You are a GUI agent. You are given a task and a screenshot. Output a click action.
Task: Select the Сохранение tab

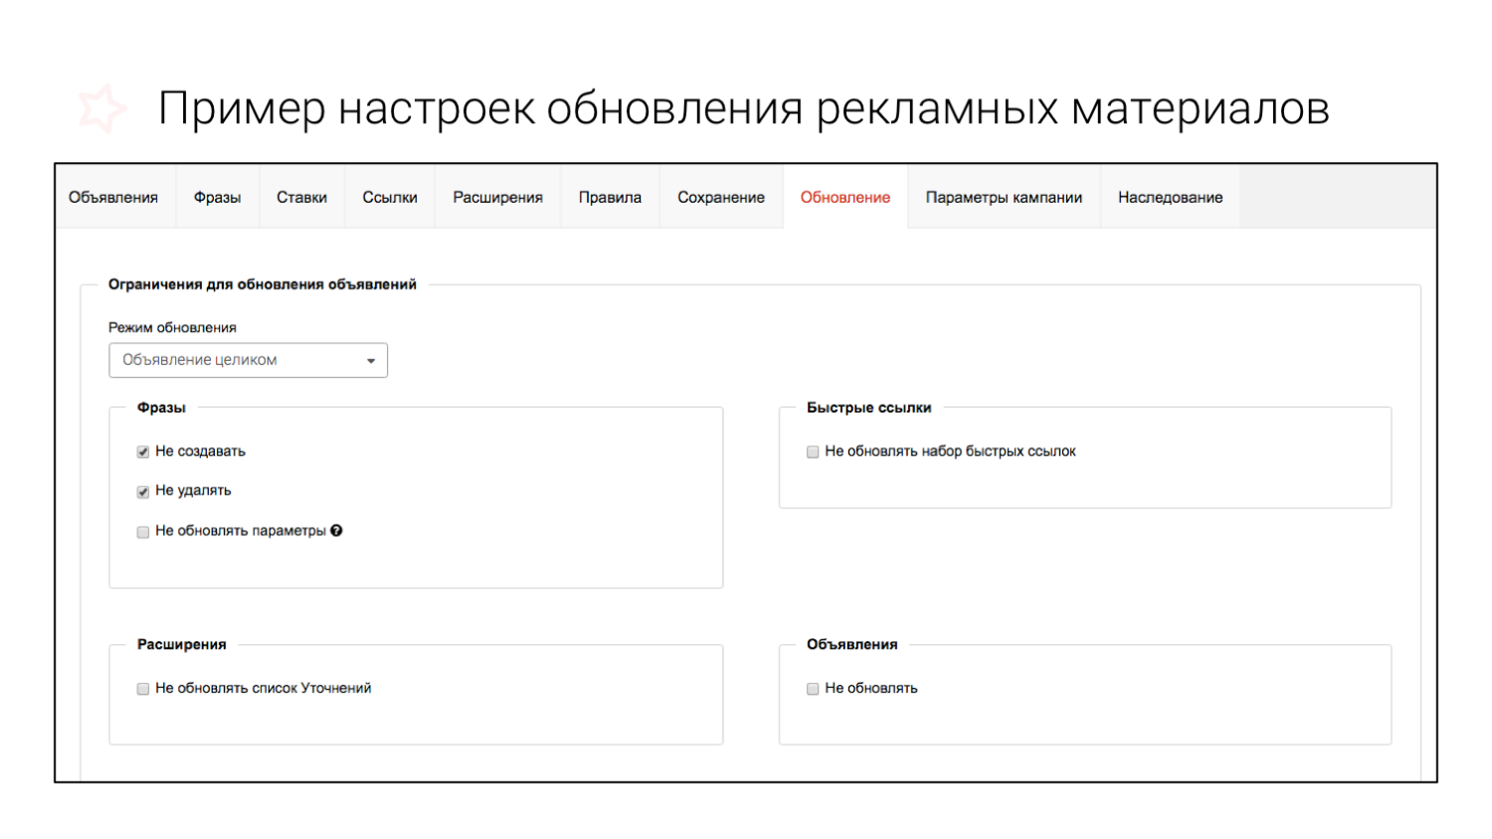pos(721,197)
